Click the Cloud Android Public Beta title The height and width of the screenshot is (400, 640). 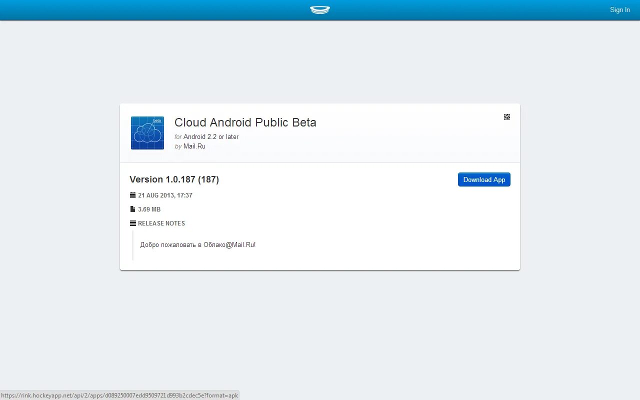tap(245, 122)
